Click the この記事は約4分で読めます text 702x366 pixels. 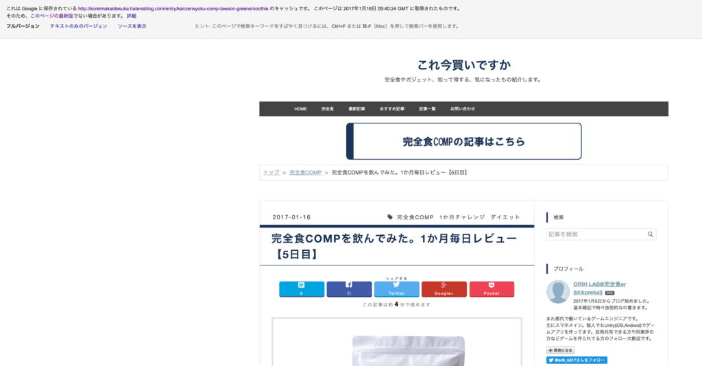(x=397, y=305)
